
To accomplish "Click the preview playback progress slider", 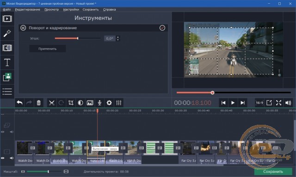I will [234, 92].
